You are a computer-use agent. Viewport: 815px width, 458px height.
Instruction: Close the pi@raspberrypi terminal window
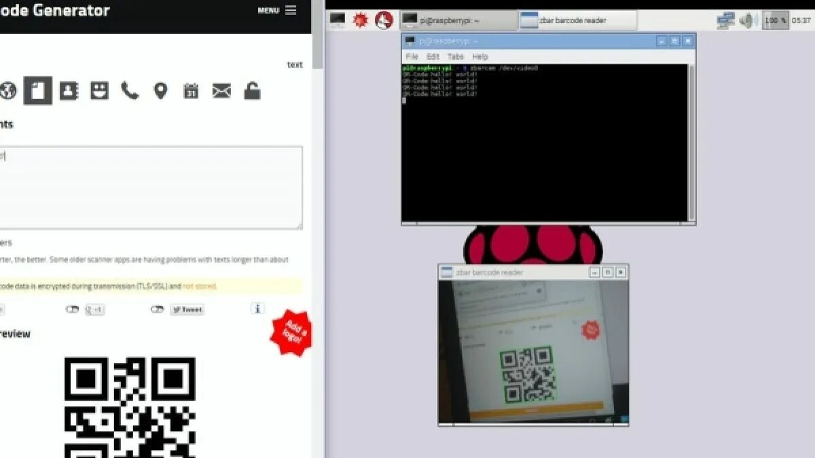coord(687,41)
